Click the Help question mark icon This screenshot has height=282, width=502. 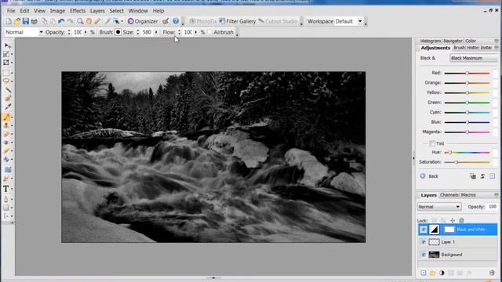click(x=176, y=21)
